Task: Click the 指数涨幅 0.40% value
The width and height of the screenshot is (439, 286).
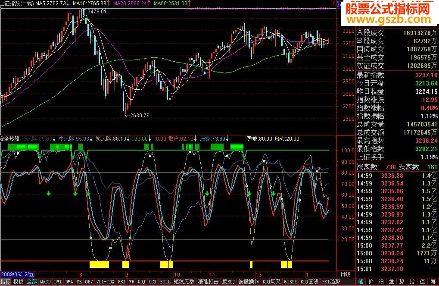Action: [x=429, y=108]
